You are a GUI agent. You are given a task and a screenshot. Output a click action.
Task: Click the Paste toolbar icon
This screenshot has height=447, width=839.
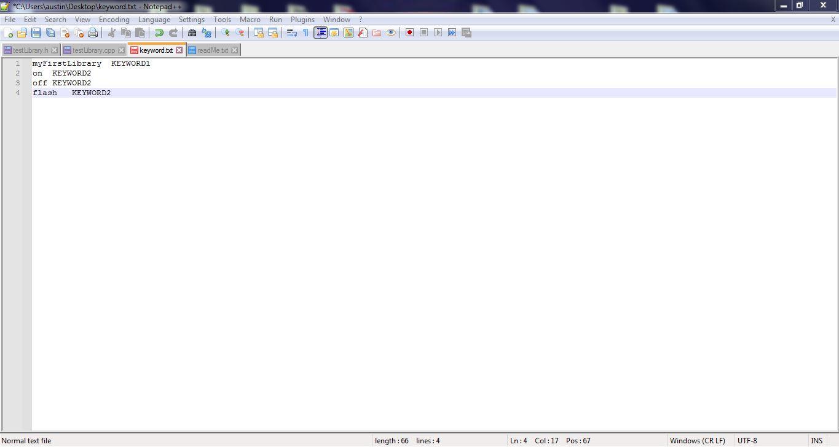click(140, 33)
